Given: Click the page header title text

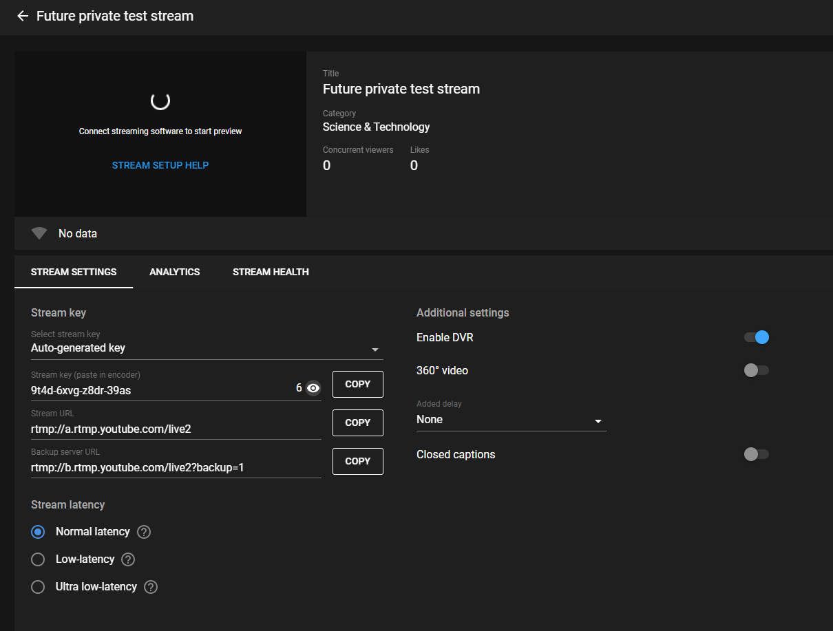Looking at the screenshot, I should click(115, 16).
